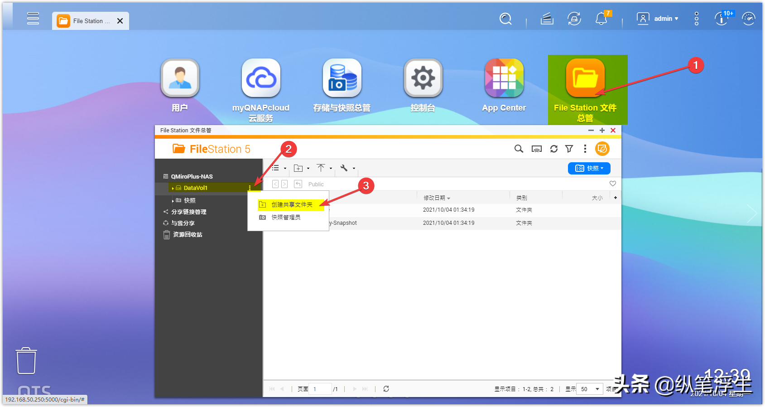Viewport: 765px width, 407px height.
Task: Add Public folder to favorites heart
Action: (613, 184)
